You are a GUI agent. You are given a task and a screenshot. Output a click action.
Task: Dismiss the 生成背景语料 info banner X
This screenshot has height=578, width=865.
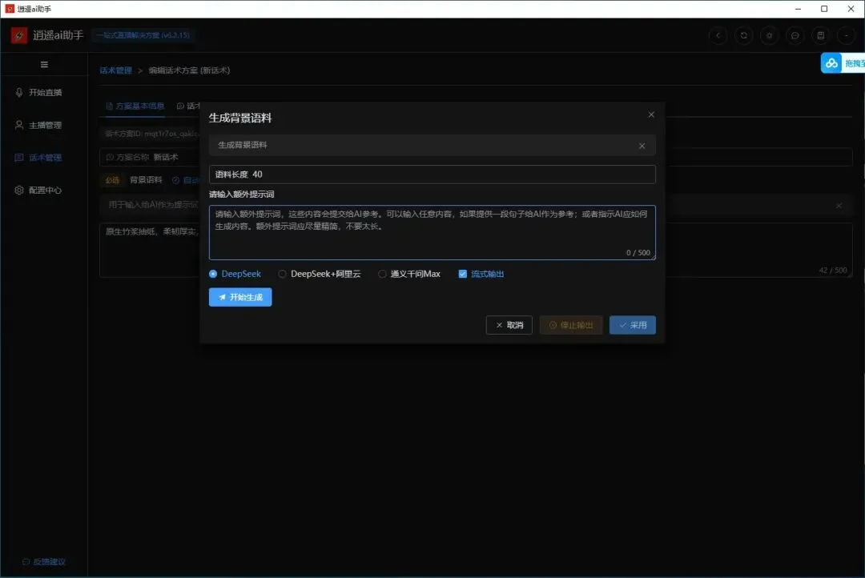pos(642,146)
